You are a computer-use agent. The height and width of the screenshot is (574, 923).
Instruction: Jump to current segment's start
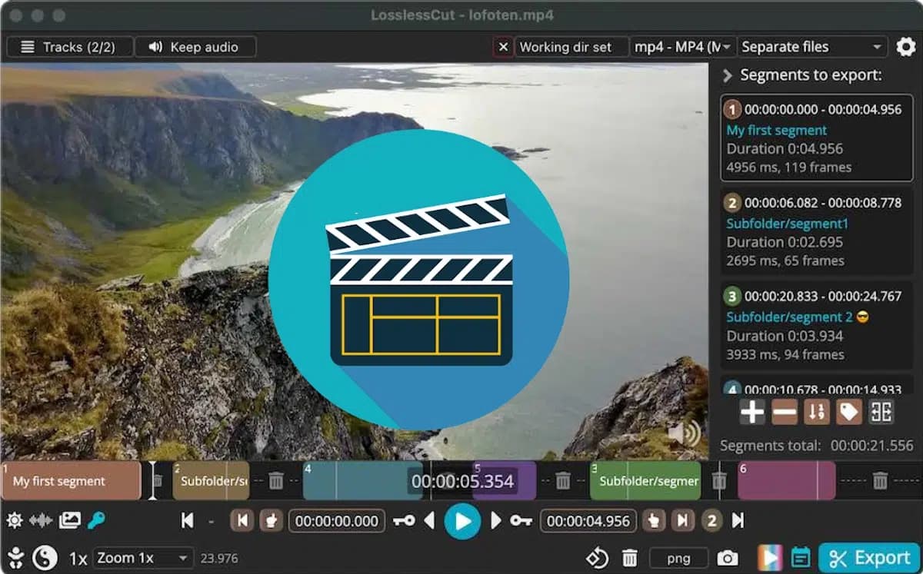[x=242, y=521]
